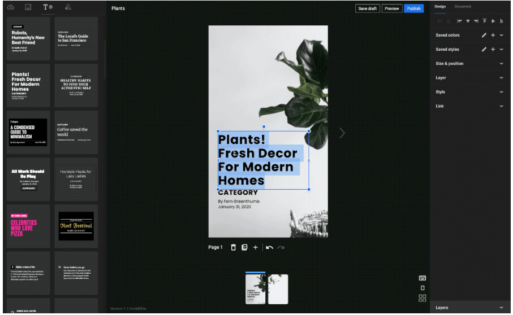Switch to the Document tab

463,7
